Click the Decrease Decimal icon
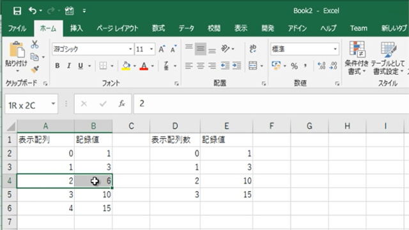This screenshot has width=409, height=230. click(333, 66)
